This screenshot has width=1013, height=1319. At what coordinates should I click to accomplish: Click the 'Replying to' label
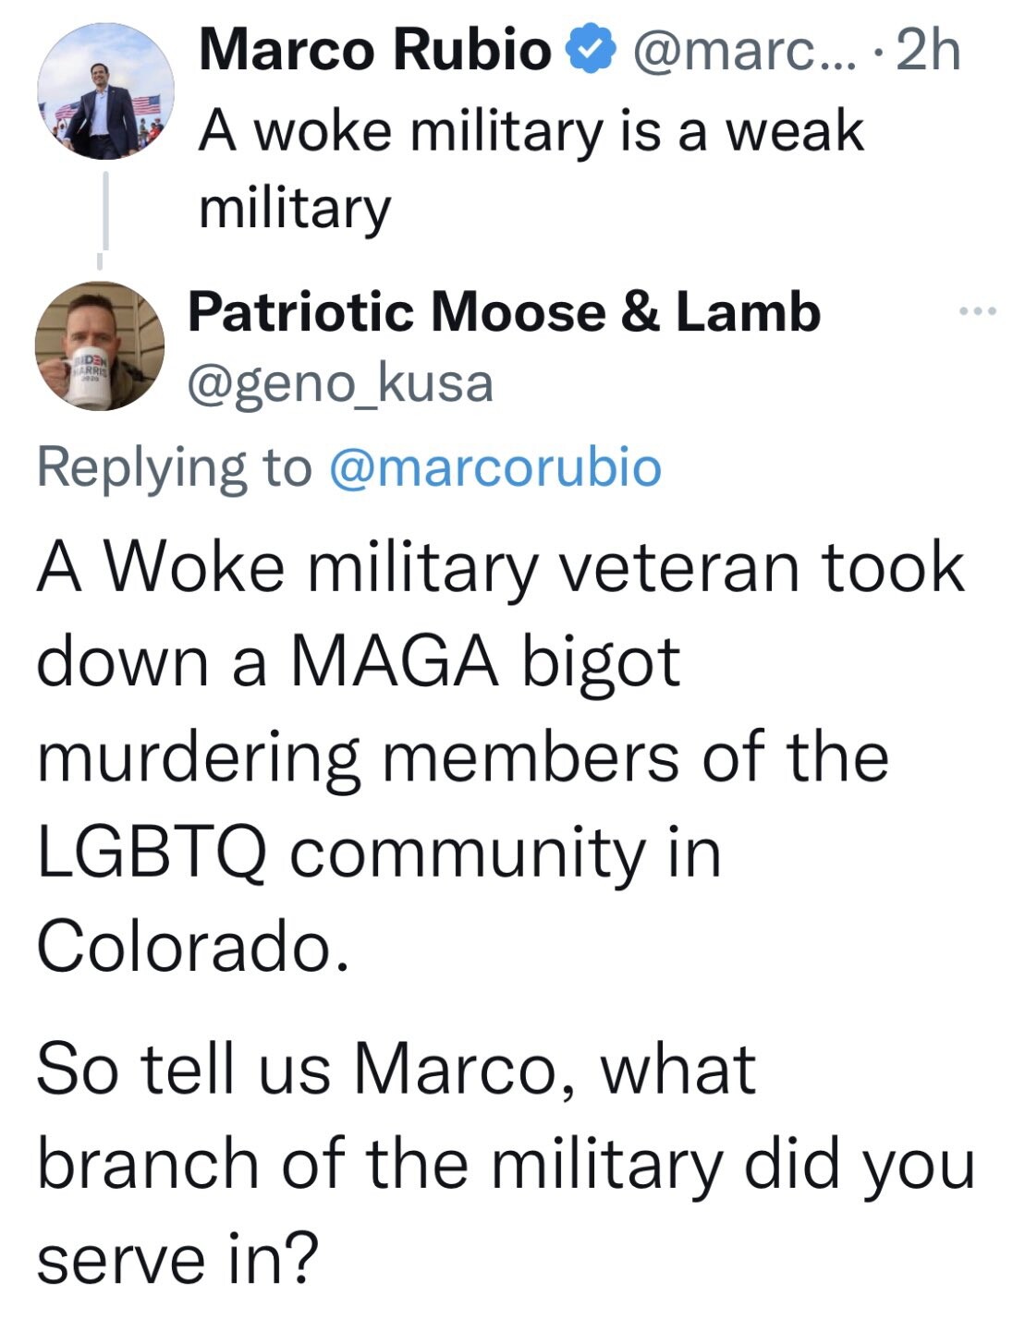tap(174, 467)
